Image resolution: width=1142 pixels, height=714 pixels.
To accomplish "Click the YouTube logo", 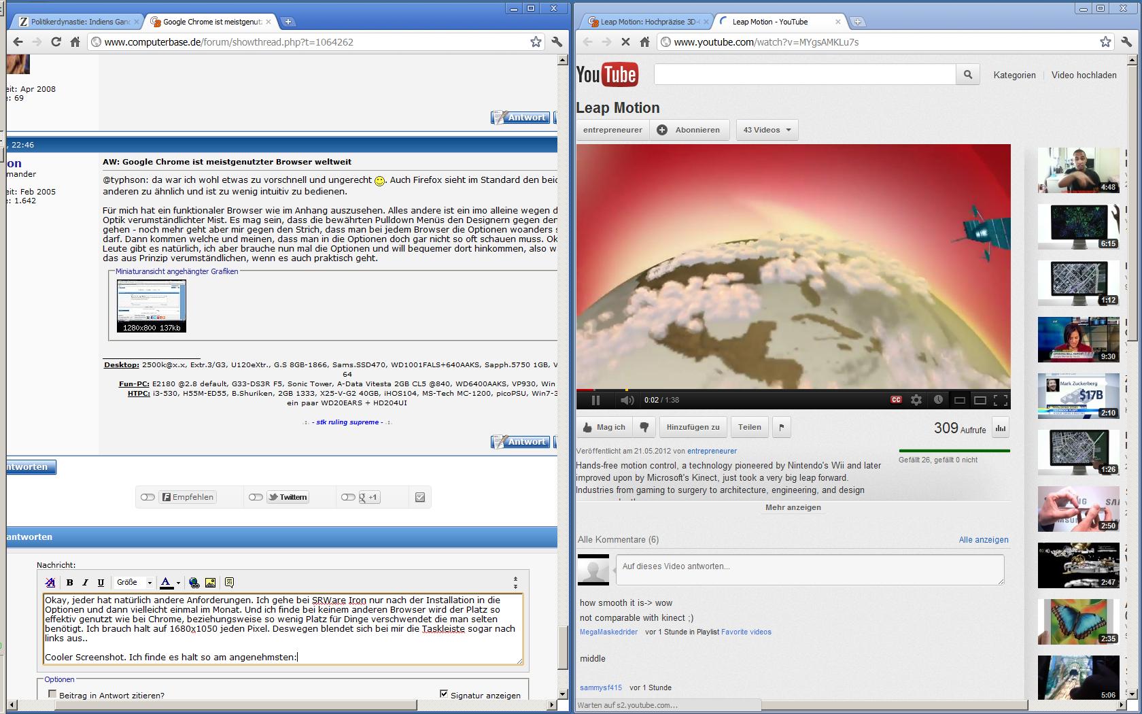I will pos(606,74).
